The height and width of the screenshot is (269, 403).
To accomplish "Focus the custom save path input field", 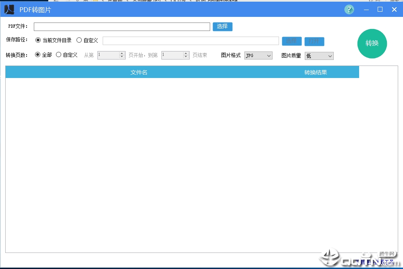I will (191, 41).
